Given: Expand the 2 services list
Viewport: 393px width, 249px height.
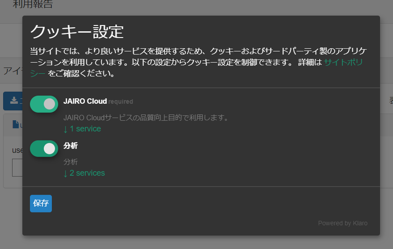Looking at the screenshot, I should tap(84, 173).
